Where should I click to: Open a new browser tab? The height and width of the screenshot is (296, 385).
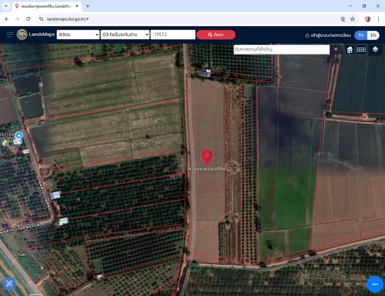(88, 6)
